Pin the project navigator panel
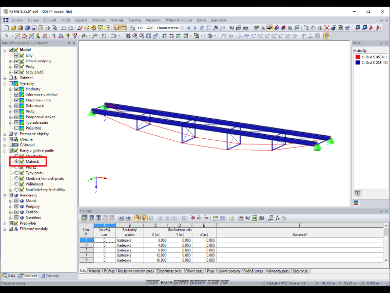The image size is (390, 293). click(69, 43)
